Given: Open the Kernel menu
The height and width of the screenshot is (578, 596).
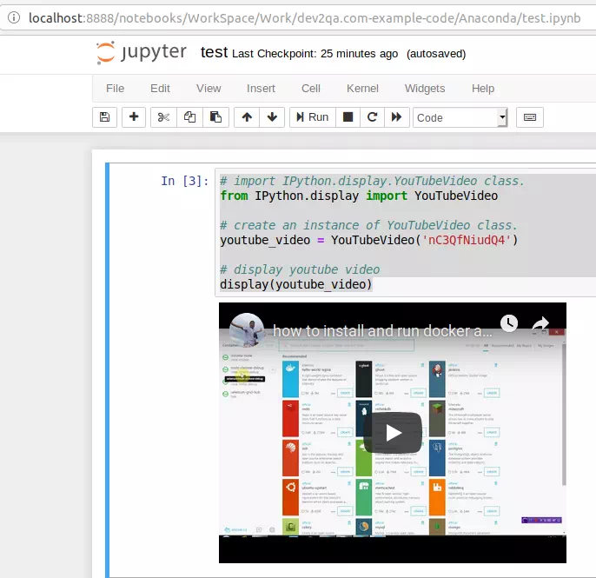Looking at the screenshot, I should click(x=362, y=89).
